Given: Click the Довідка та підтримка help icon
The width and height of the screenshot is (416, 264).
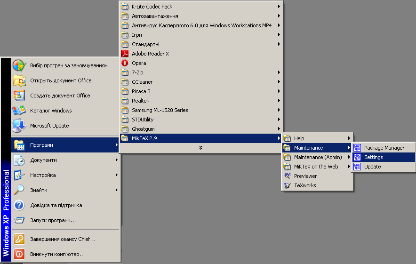Looking at the screenshot, I should click(19, 205).
